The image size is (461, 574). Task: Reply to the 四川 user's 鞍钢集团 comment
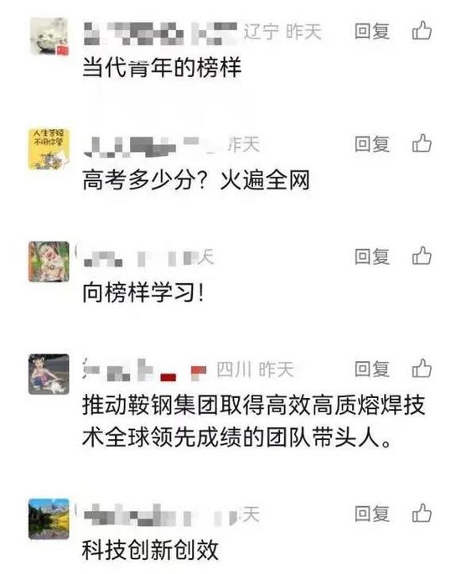[x=371, y=369]
